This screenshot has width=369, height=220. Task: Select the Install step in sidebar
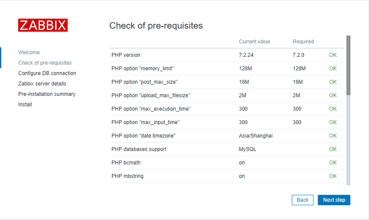coord(25,105)
